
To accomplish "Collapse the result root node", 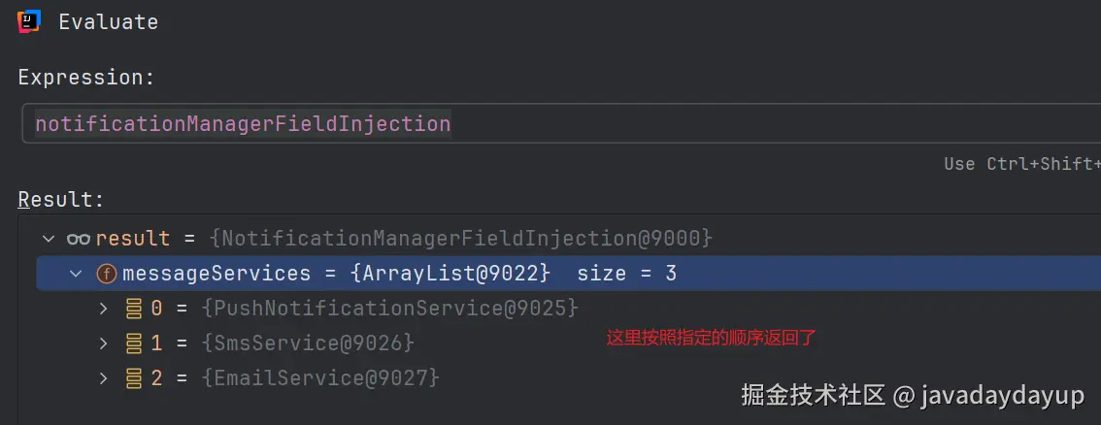I will click(49, 239).
